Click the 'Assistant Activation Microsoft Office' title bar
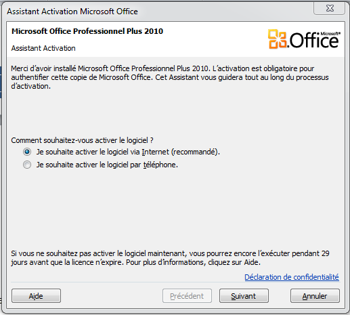The image size is (350, 315). [72, 12]
